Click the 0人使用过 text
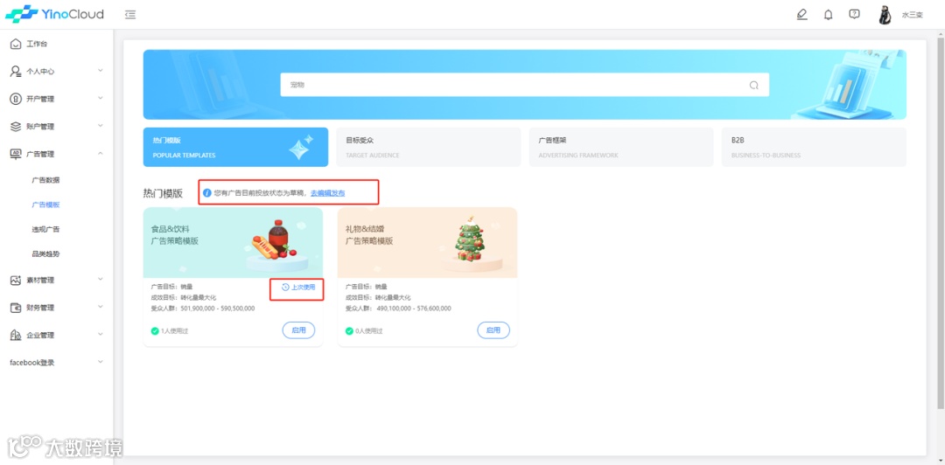The image size is (945, 465). tap(369, 330)
